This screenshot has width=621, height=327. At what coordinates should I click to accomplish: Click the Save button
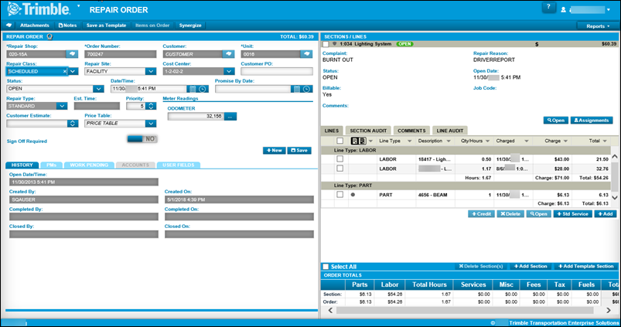299,150
